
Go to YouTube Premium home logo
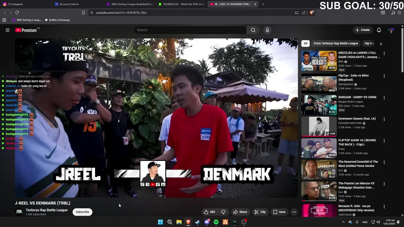[26, 30]
